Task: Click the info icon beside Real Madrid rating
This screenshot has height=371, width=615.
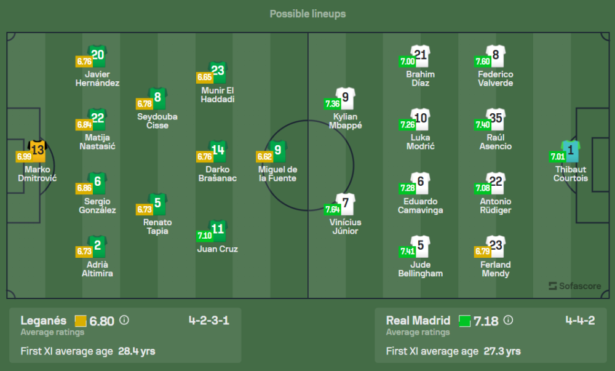Action: click(x=509, y=321)
